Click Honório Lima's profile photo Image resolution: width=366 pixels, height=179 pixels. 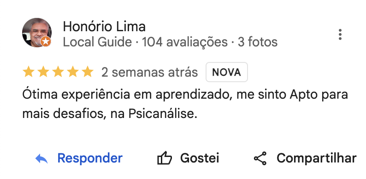pyautogui.click(x=37, y=33)
